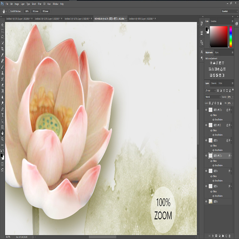Add a Curves adjustment
Screen dimensions: 239x239
217,63
